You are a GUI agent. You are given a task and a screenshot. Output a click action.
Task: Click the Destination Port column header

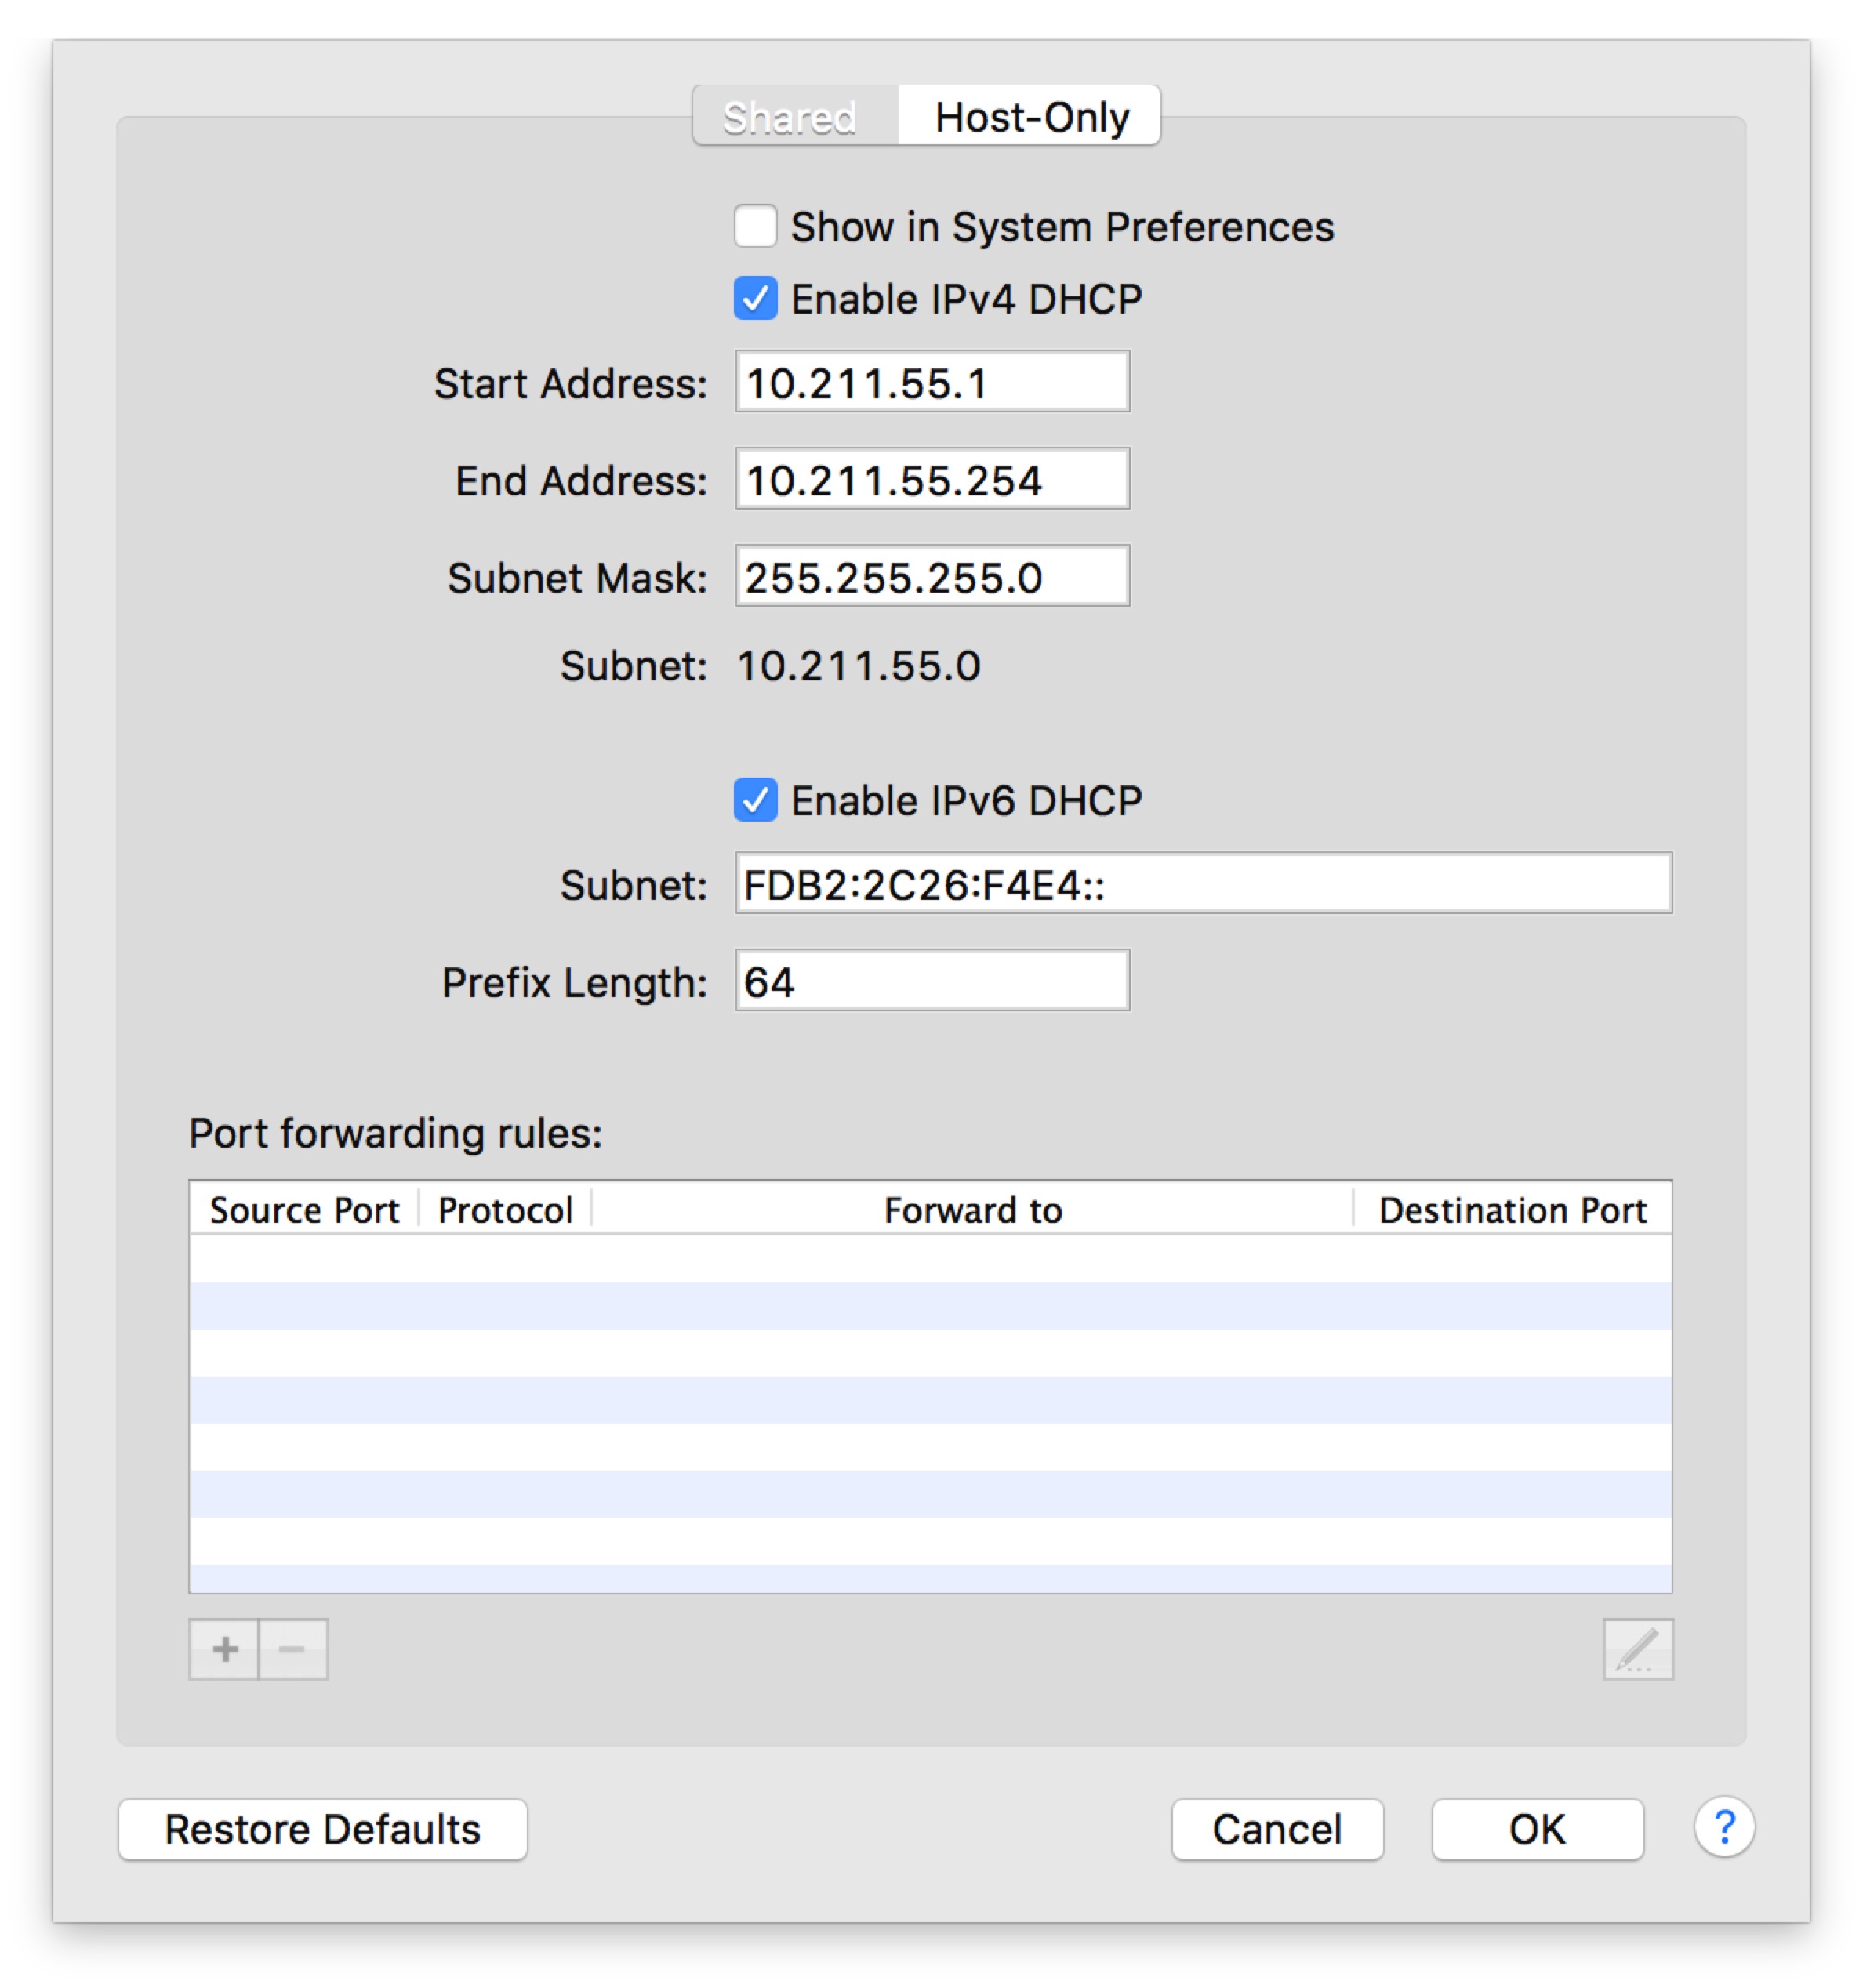click(x=1512, y=1209)
